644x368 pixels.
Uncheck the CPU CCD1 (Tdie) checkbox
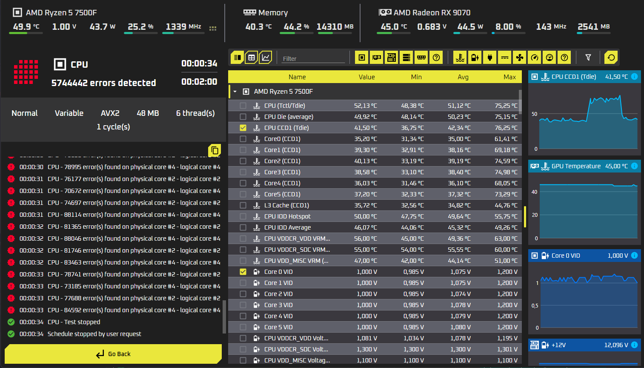(243, 128)
